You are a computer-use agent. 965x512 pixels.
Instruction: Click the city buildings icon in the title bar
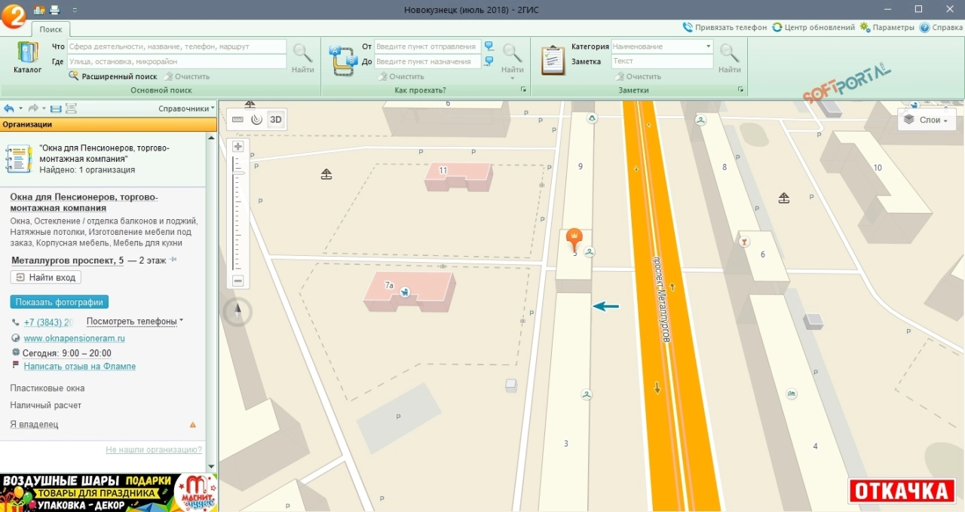39,10
